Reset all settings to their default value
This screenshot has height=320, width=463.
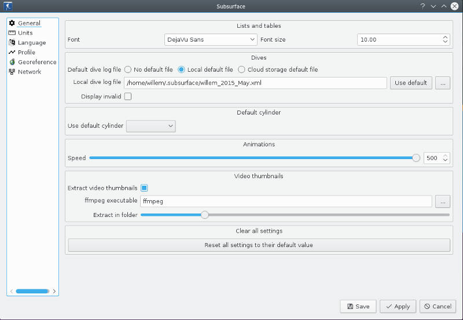259,245
